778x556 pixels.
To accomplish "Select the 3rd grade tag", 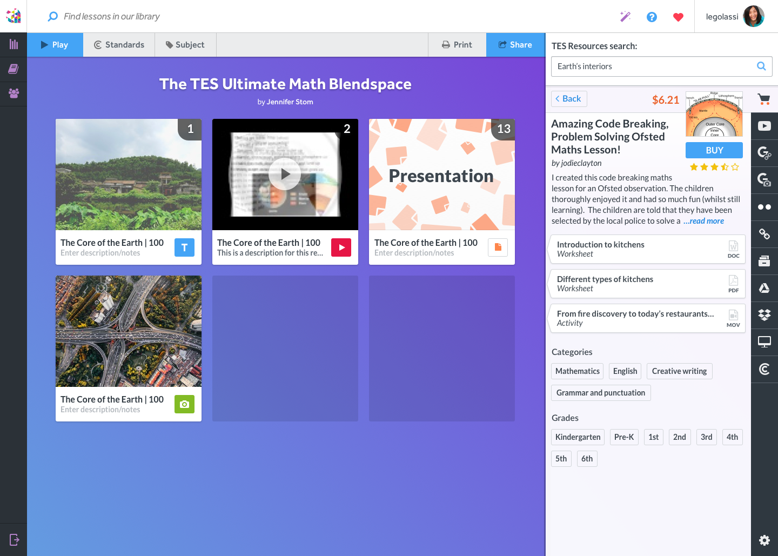I will (707, 437).
